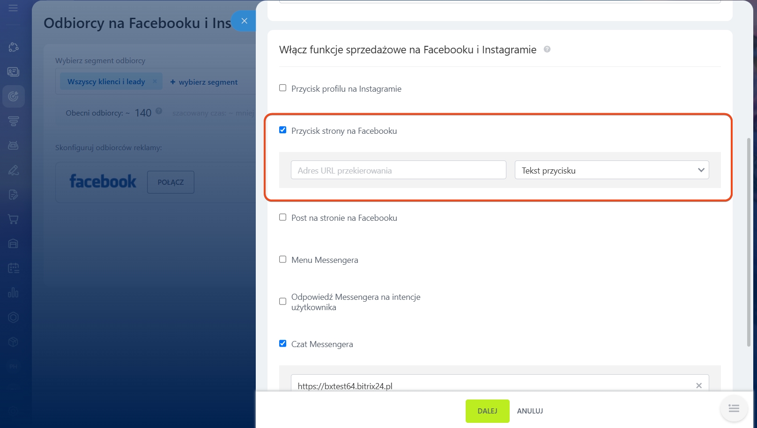
Task: Enable the Instagram profile button checkbox
Action: (283, 88)
